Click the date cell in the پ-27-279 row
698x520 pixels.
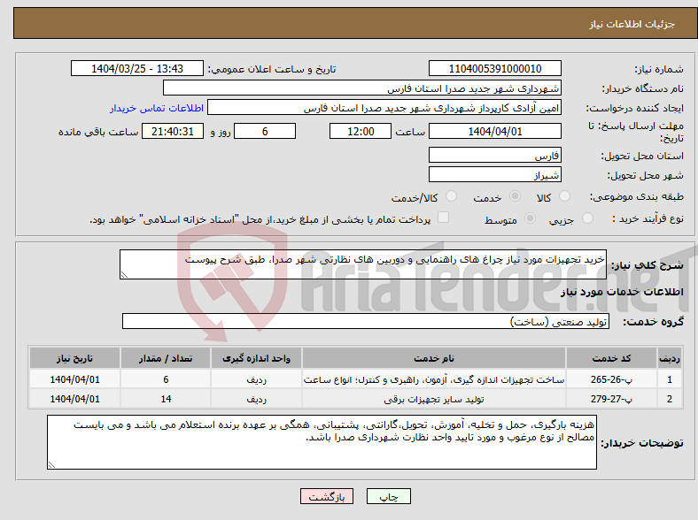click(74, 399)
